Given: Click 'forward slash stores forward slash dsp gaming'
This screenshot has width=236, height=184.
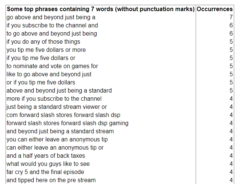Looking at the screenshot, I should pyautogui.click(x=67, y=123).
